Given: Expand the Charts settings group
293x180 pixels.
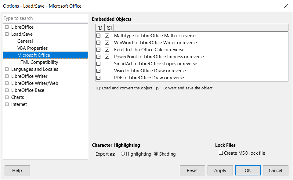Looking at the screenshot, I should 7,97.
